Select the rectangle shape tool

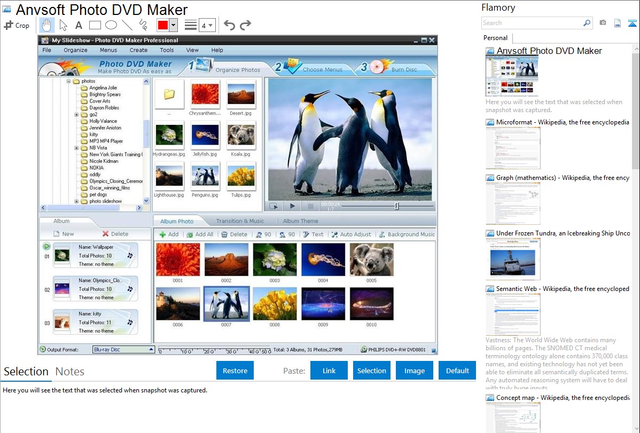(95, 25)
